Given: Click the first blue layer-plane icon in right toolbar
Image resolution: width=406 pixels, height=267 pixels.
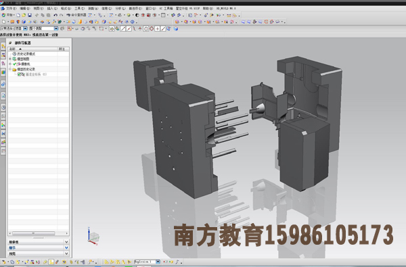Looking at the screenshot, I should point(243,22).
